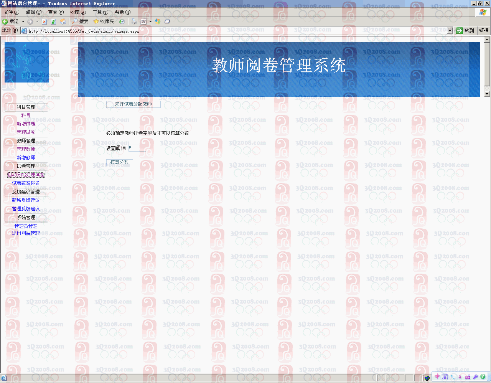Open Favorites (收藏夹) star button
This screenshot has width=491, height=383.
104,21
